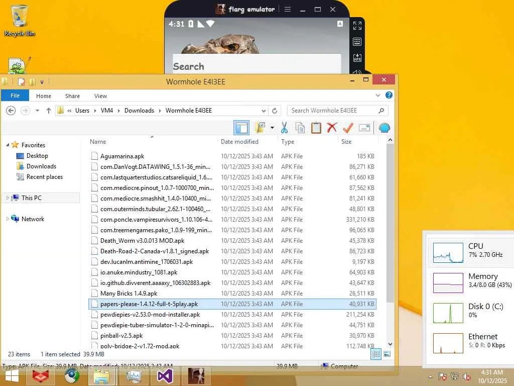Click flarg emulator install APK icon
The image size is (514, 386).
(357, 58)
